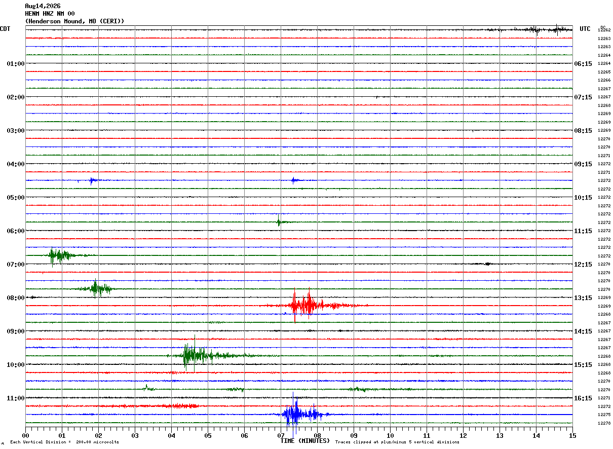
Task: Click the 08:00 CDT time label
Action: [16, 297]
